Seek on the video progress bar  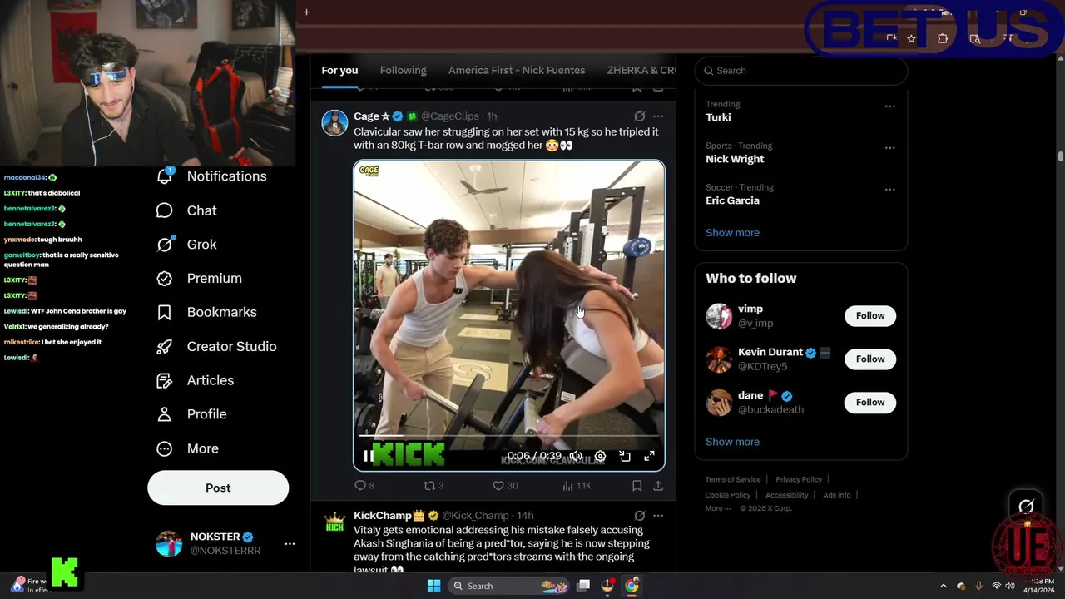coord(509,435)
